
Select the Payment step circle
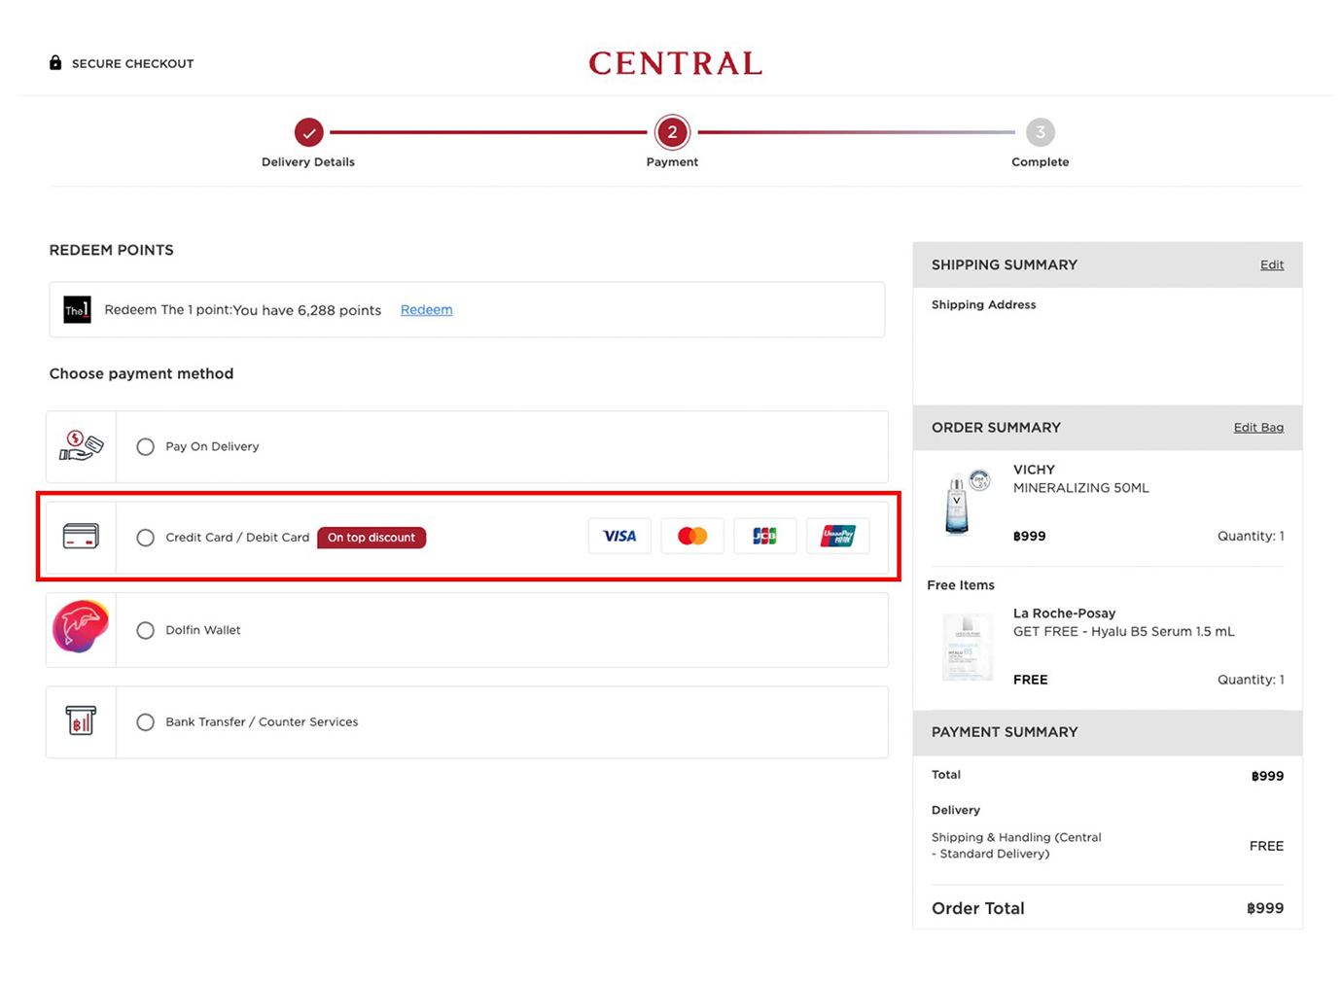672,132
